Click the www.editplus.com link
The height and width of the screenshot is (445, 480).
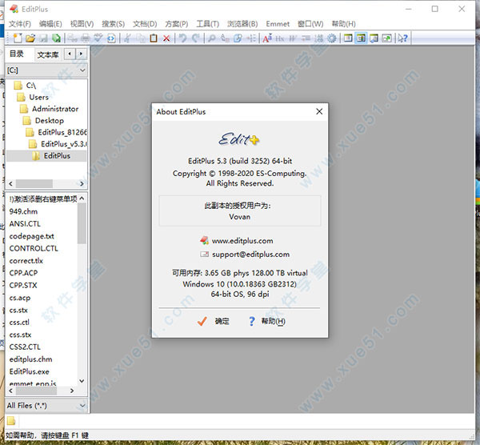coord(242,240)
